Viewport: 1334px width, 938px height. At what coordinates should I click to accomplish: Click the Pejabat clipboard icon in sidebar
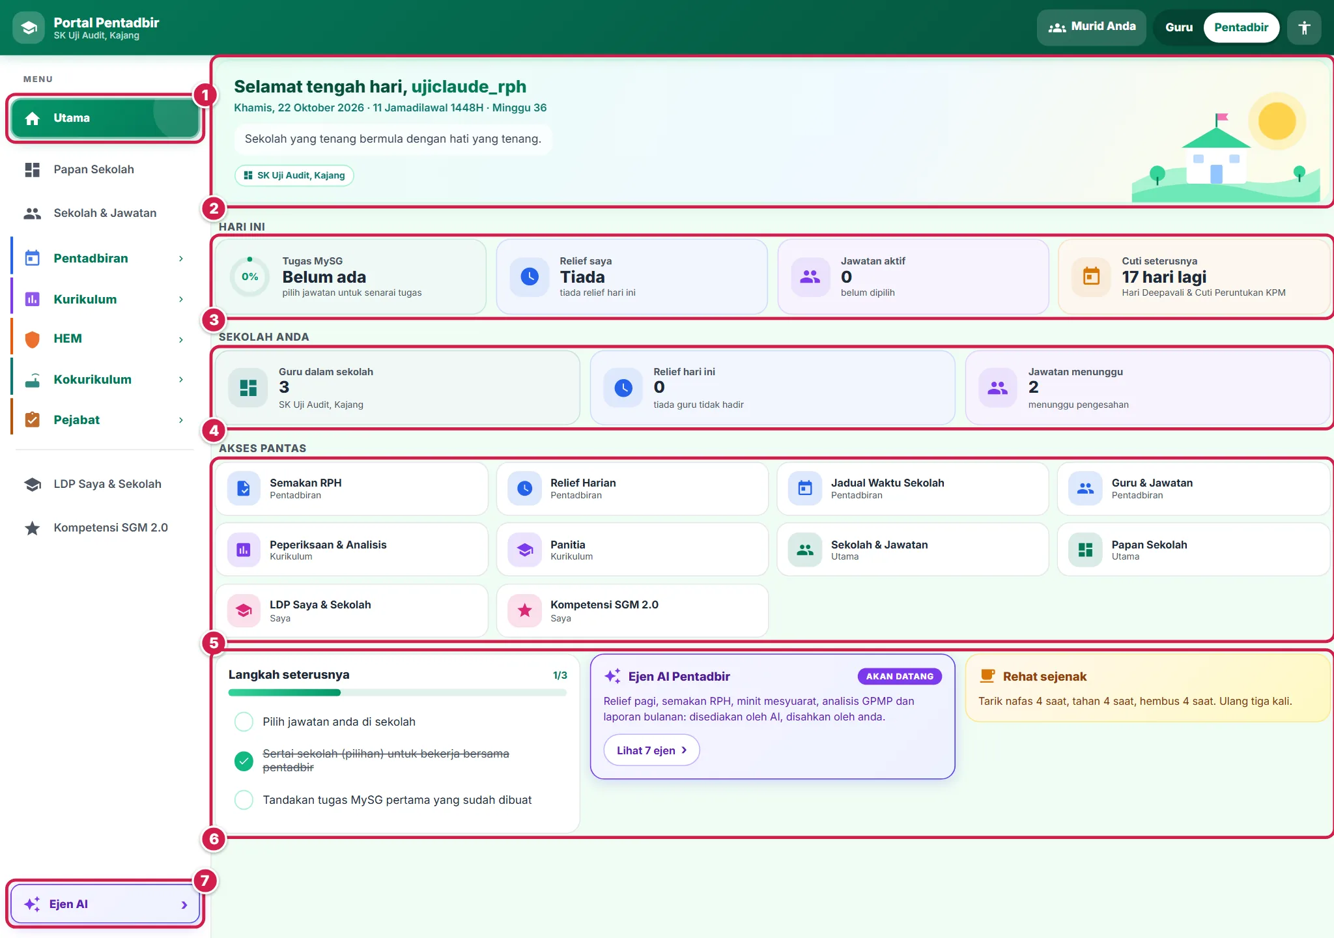pos(33,419)
